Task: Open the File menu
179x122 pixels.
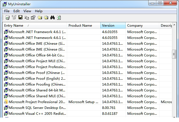Action: pyautogui.click(x=7, y=11)
